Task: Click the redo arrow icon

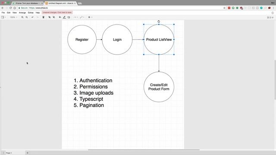Action: [x=38, y=17]
